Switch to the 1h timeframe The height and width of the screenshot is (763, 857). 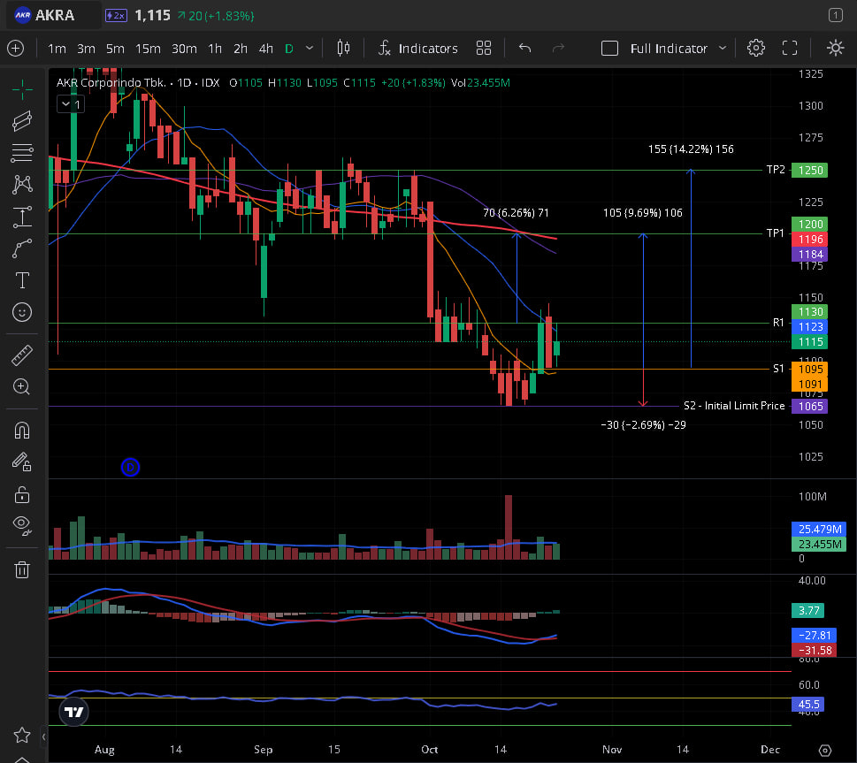point(215,49)
